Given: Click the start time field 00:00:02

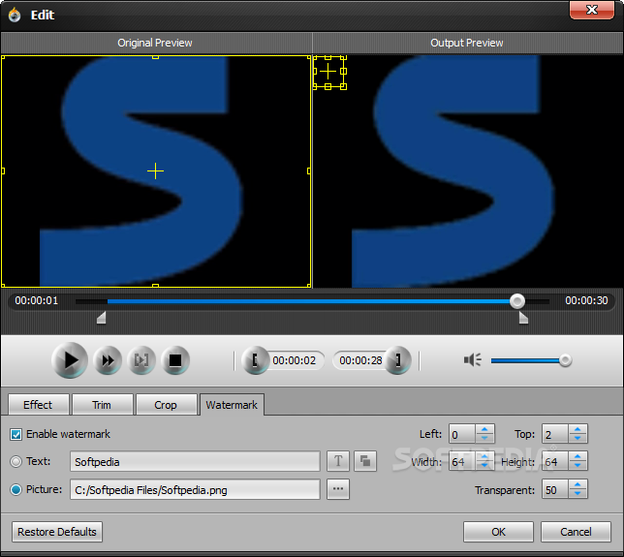Looking at the screenshot, I should point(294,360).
